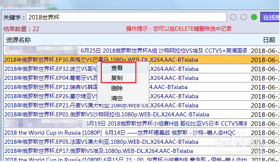
Task: Select the second empty radio circle
Action: pos(243,17)
